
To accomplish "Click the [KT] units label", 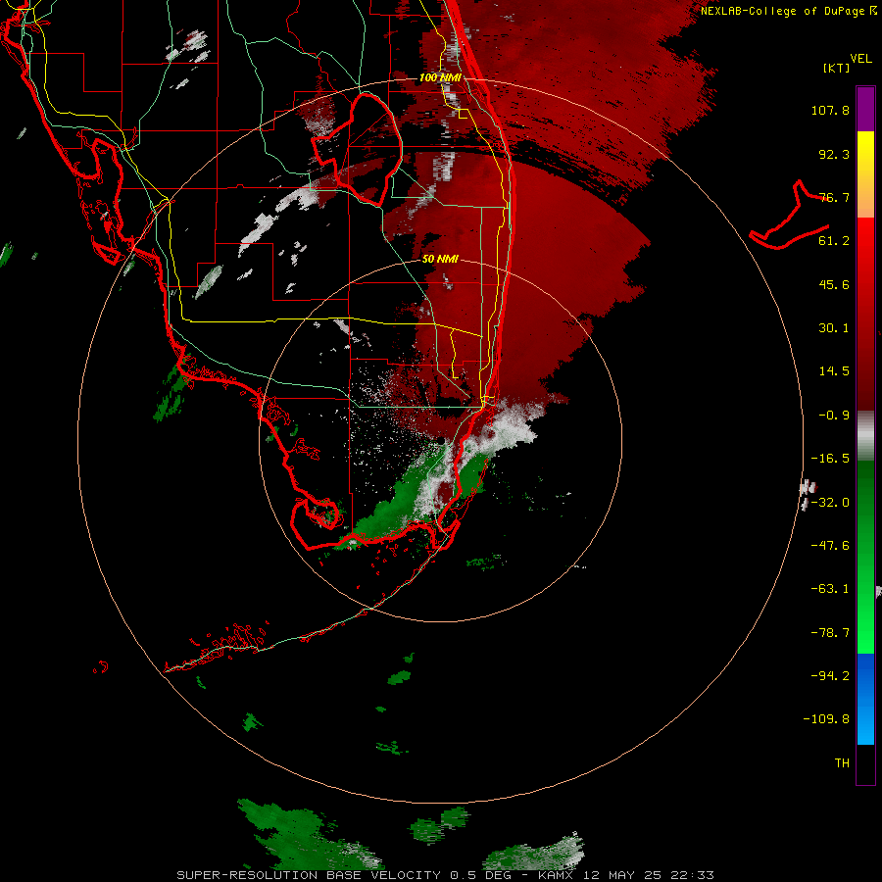I will (836, 68).
